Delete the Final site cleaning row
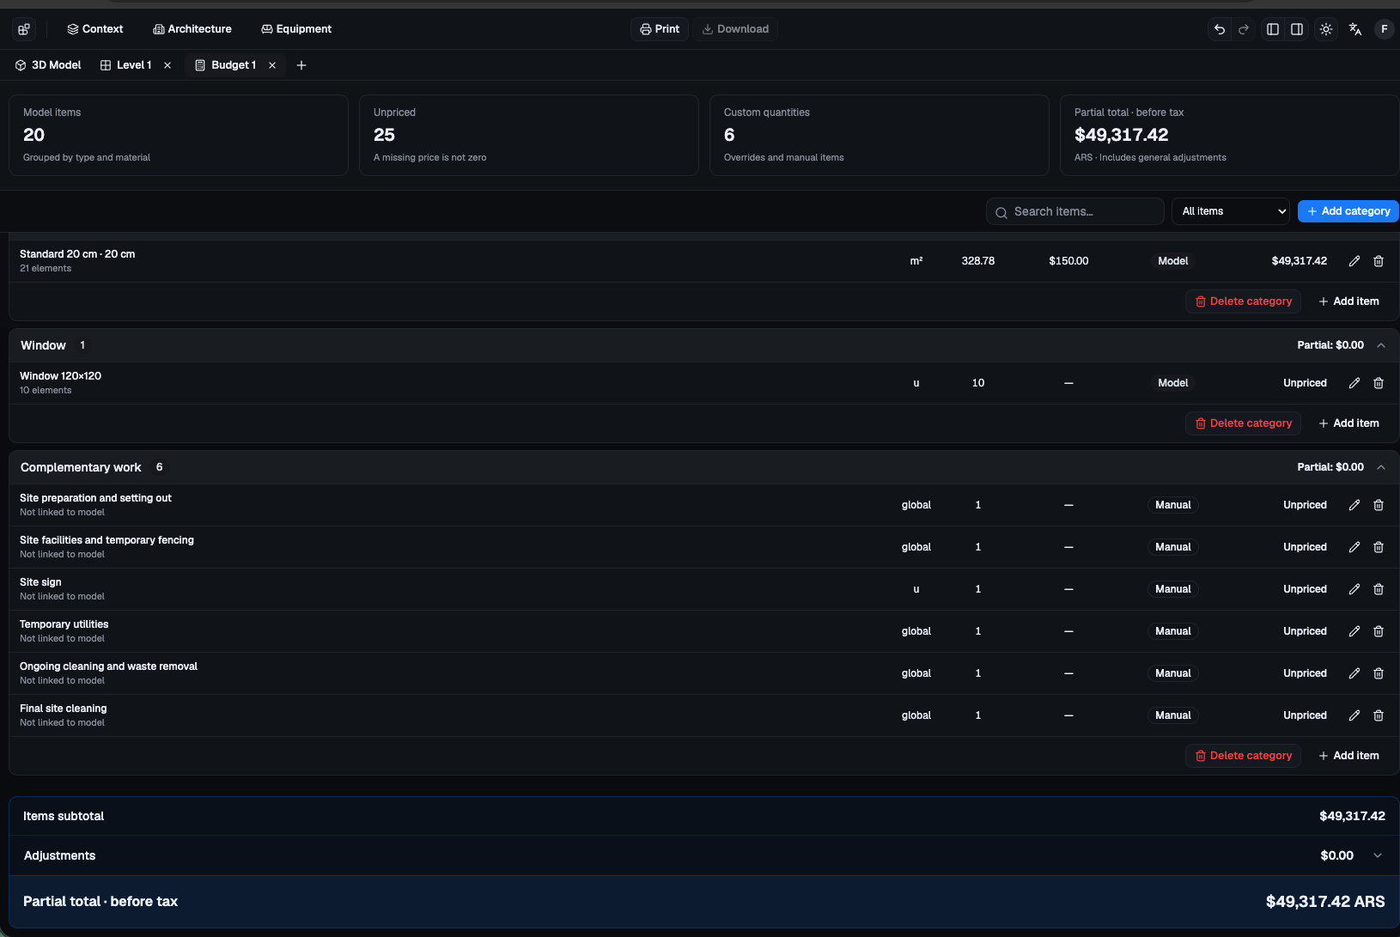Screen dimensions: 1400x937 point(1379,715)
